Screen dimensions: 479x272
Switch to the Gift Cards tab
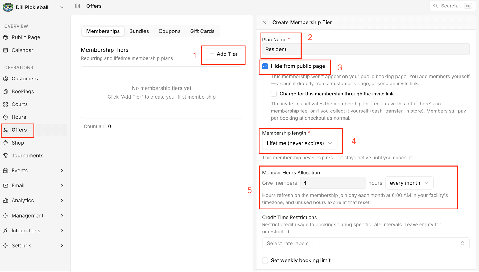coord(202,31)
